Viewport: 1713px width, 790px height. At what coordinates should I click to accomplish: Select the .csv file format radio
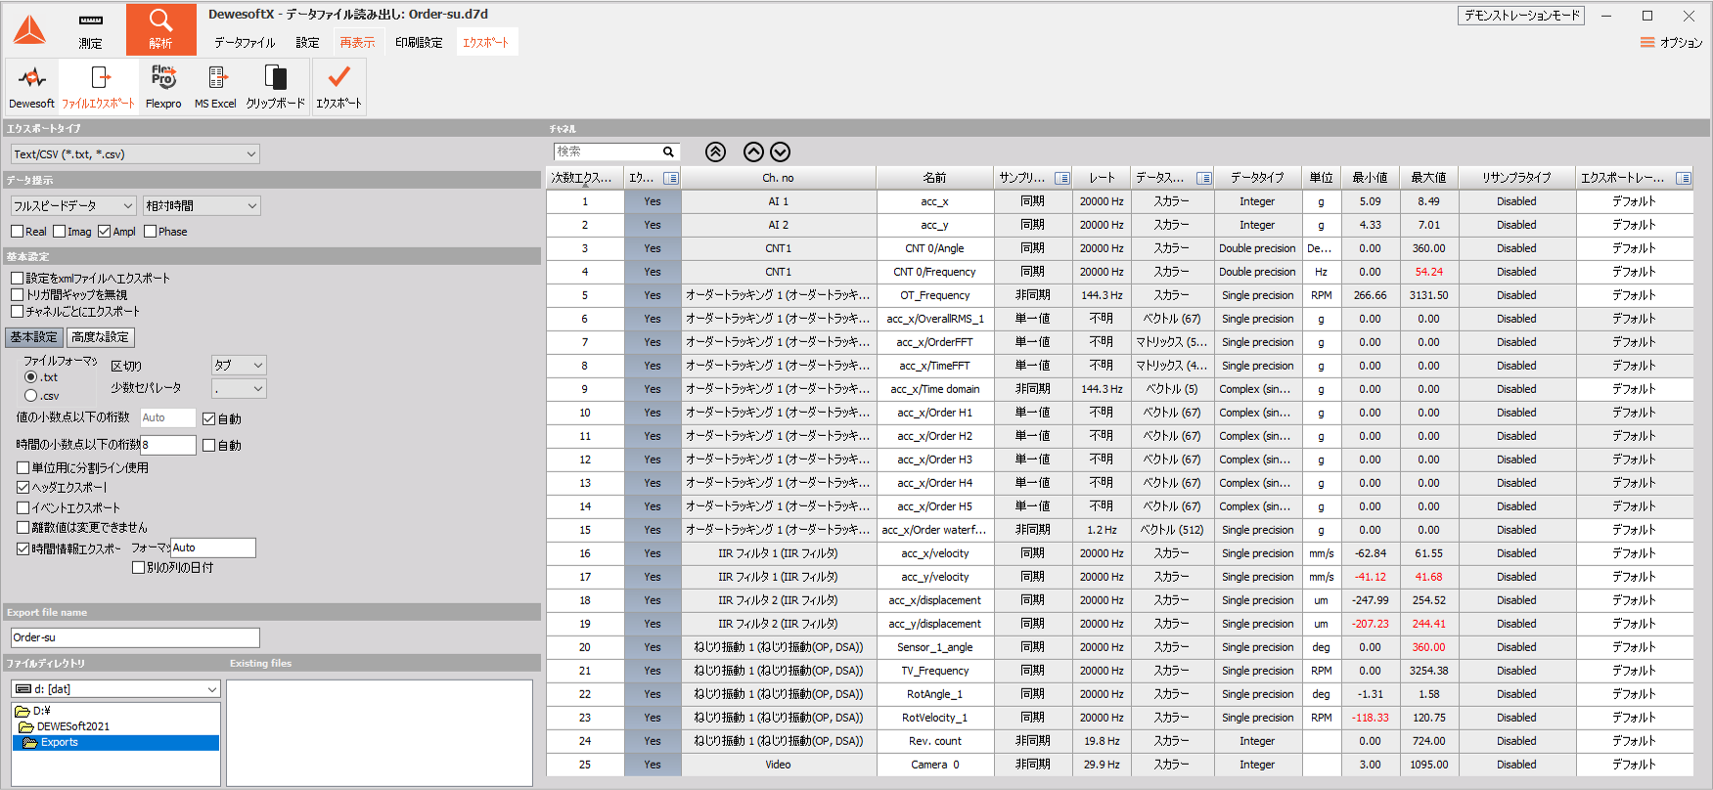click(x=31, y=396)
